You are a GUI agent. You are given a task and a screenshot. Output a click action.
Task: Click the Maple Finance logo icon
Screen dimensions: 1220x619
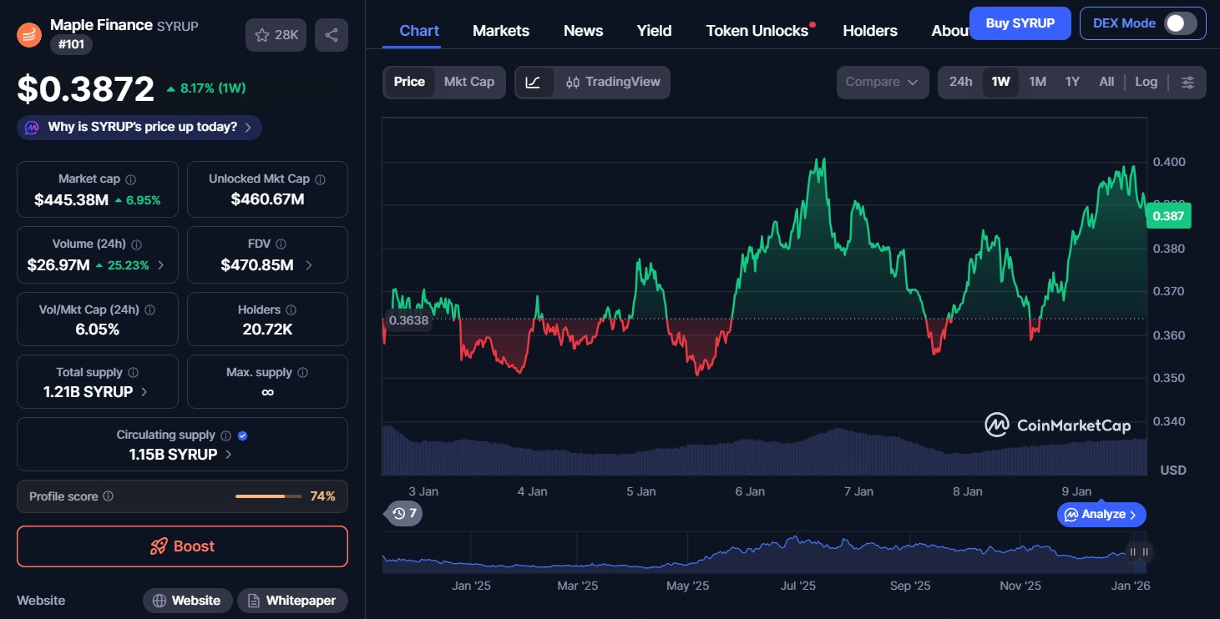29,34
